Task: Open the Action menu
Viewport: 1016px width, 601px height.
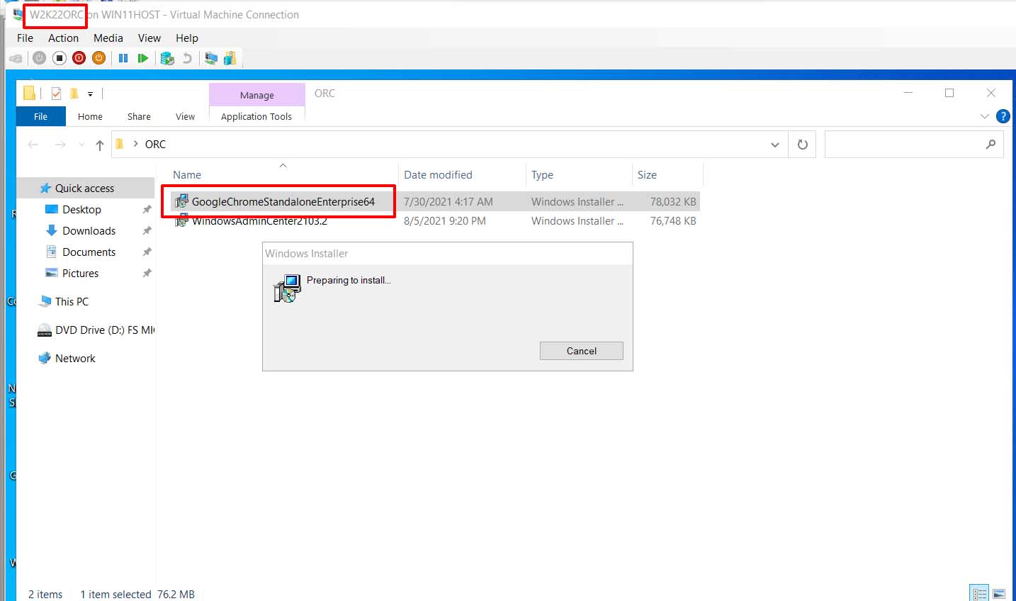Action: [63, 38]
